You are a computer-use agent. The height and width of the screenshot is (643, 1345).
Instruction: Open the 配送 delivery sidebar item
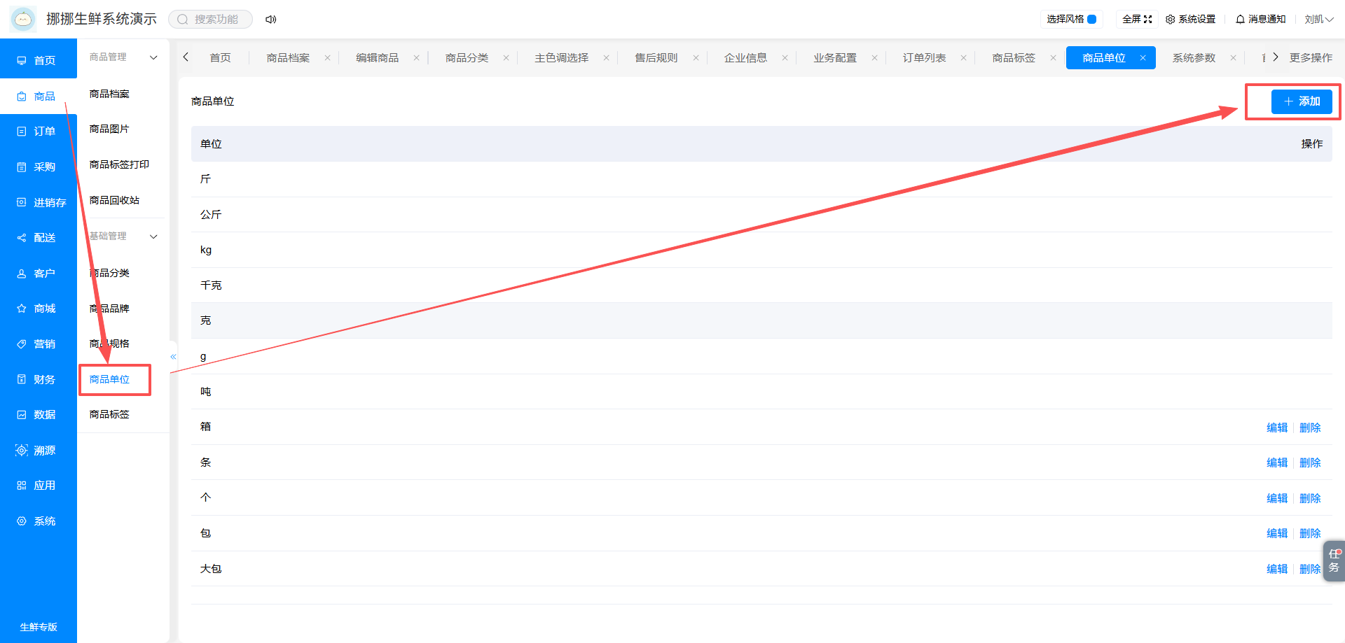[38, 238]
